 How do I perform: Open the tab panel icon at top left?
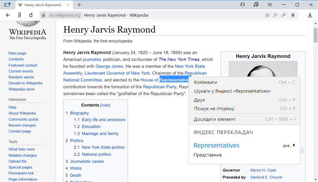coord(7,5)
